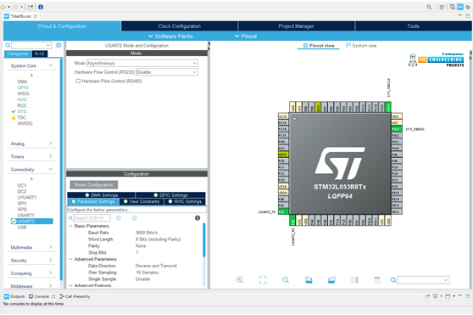The height and width of the screenshot is (315, 473).
Task: Click green USART2_RX pin PA3 on chip
Action: pos(292,220)
